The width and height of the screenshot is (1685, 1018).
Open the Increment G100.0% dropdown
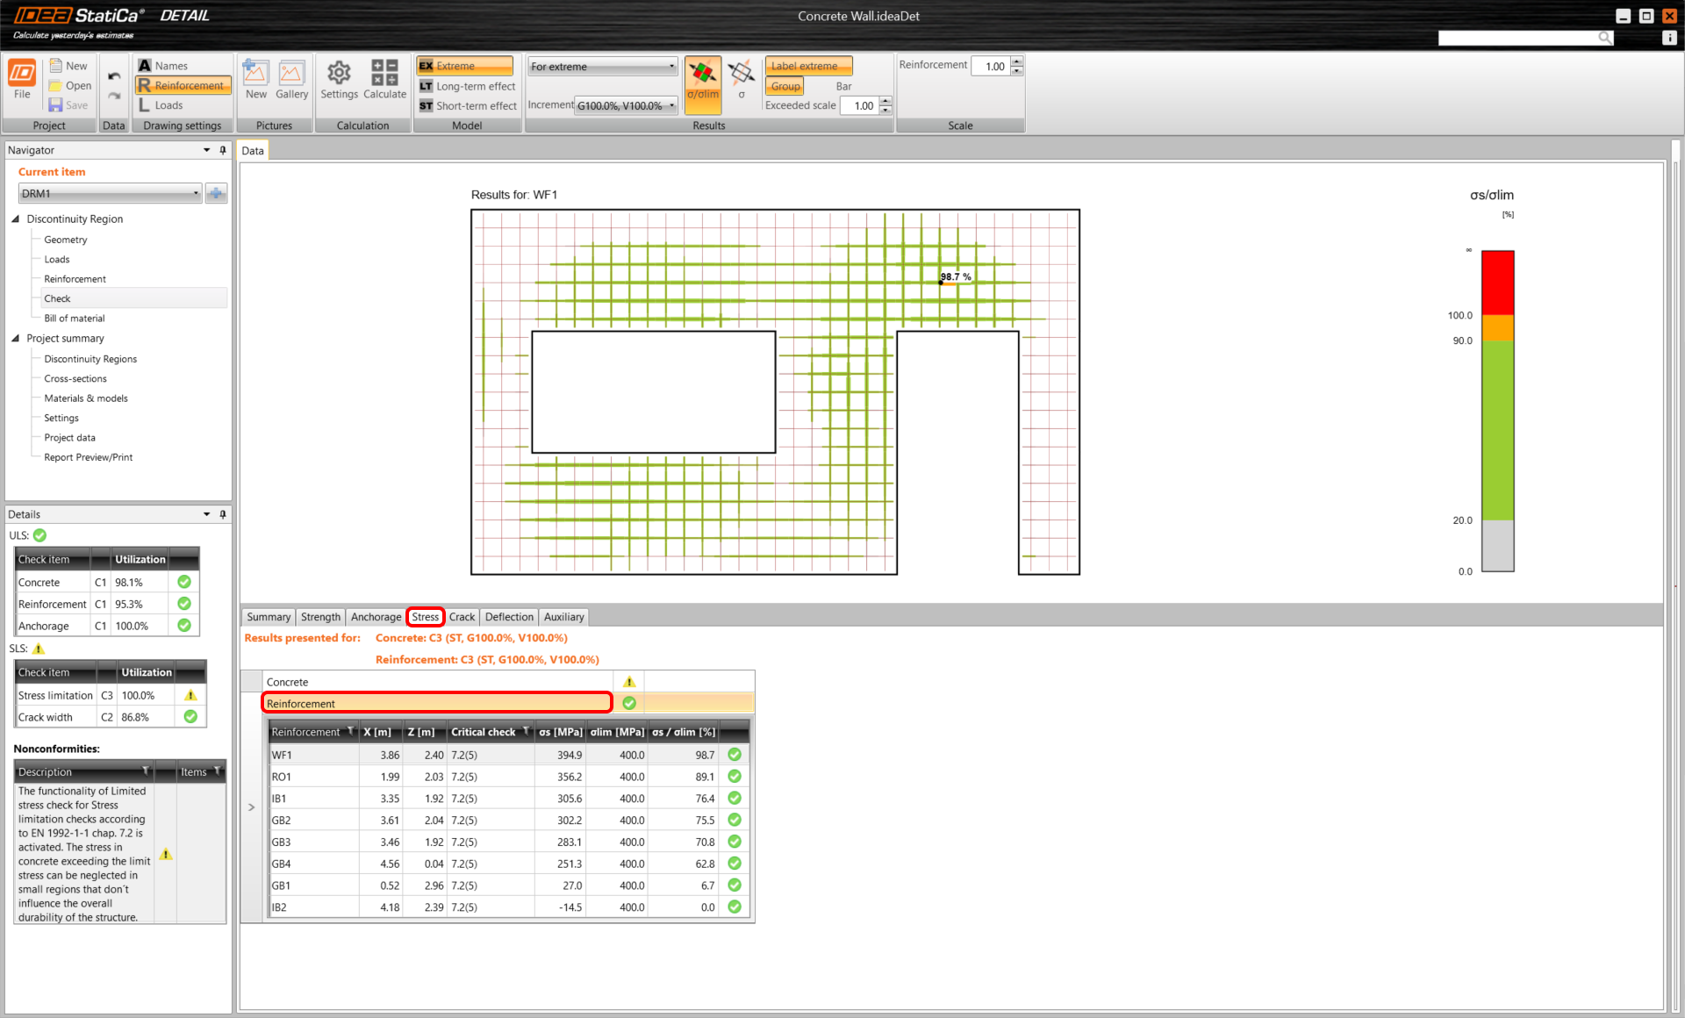pyautogui.click(x=627, y=105)
